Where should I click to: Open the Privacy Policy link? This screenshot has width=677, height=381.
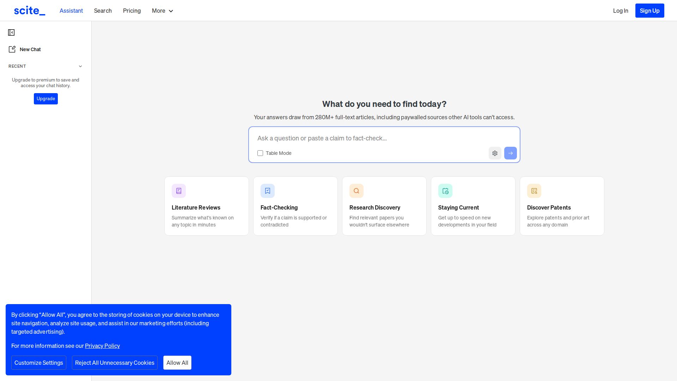(x=102, y=346)
